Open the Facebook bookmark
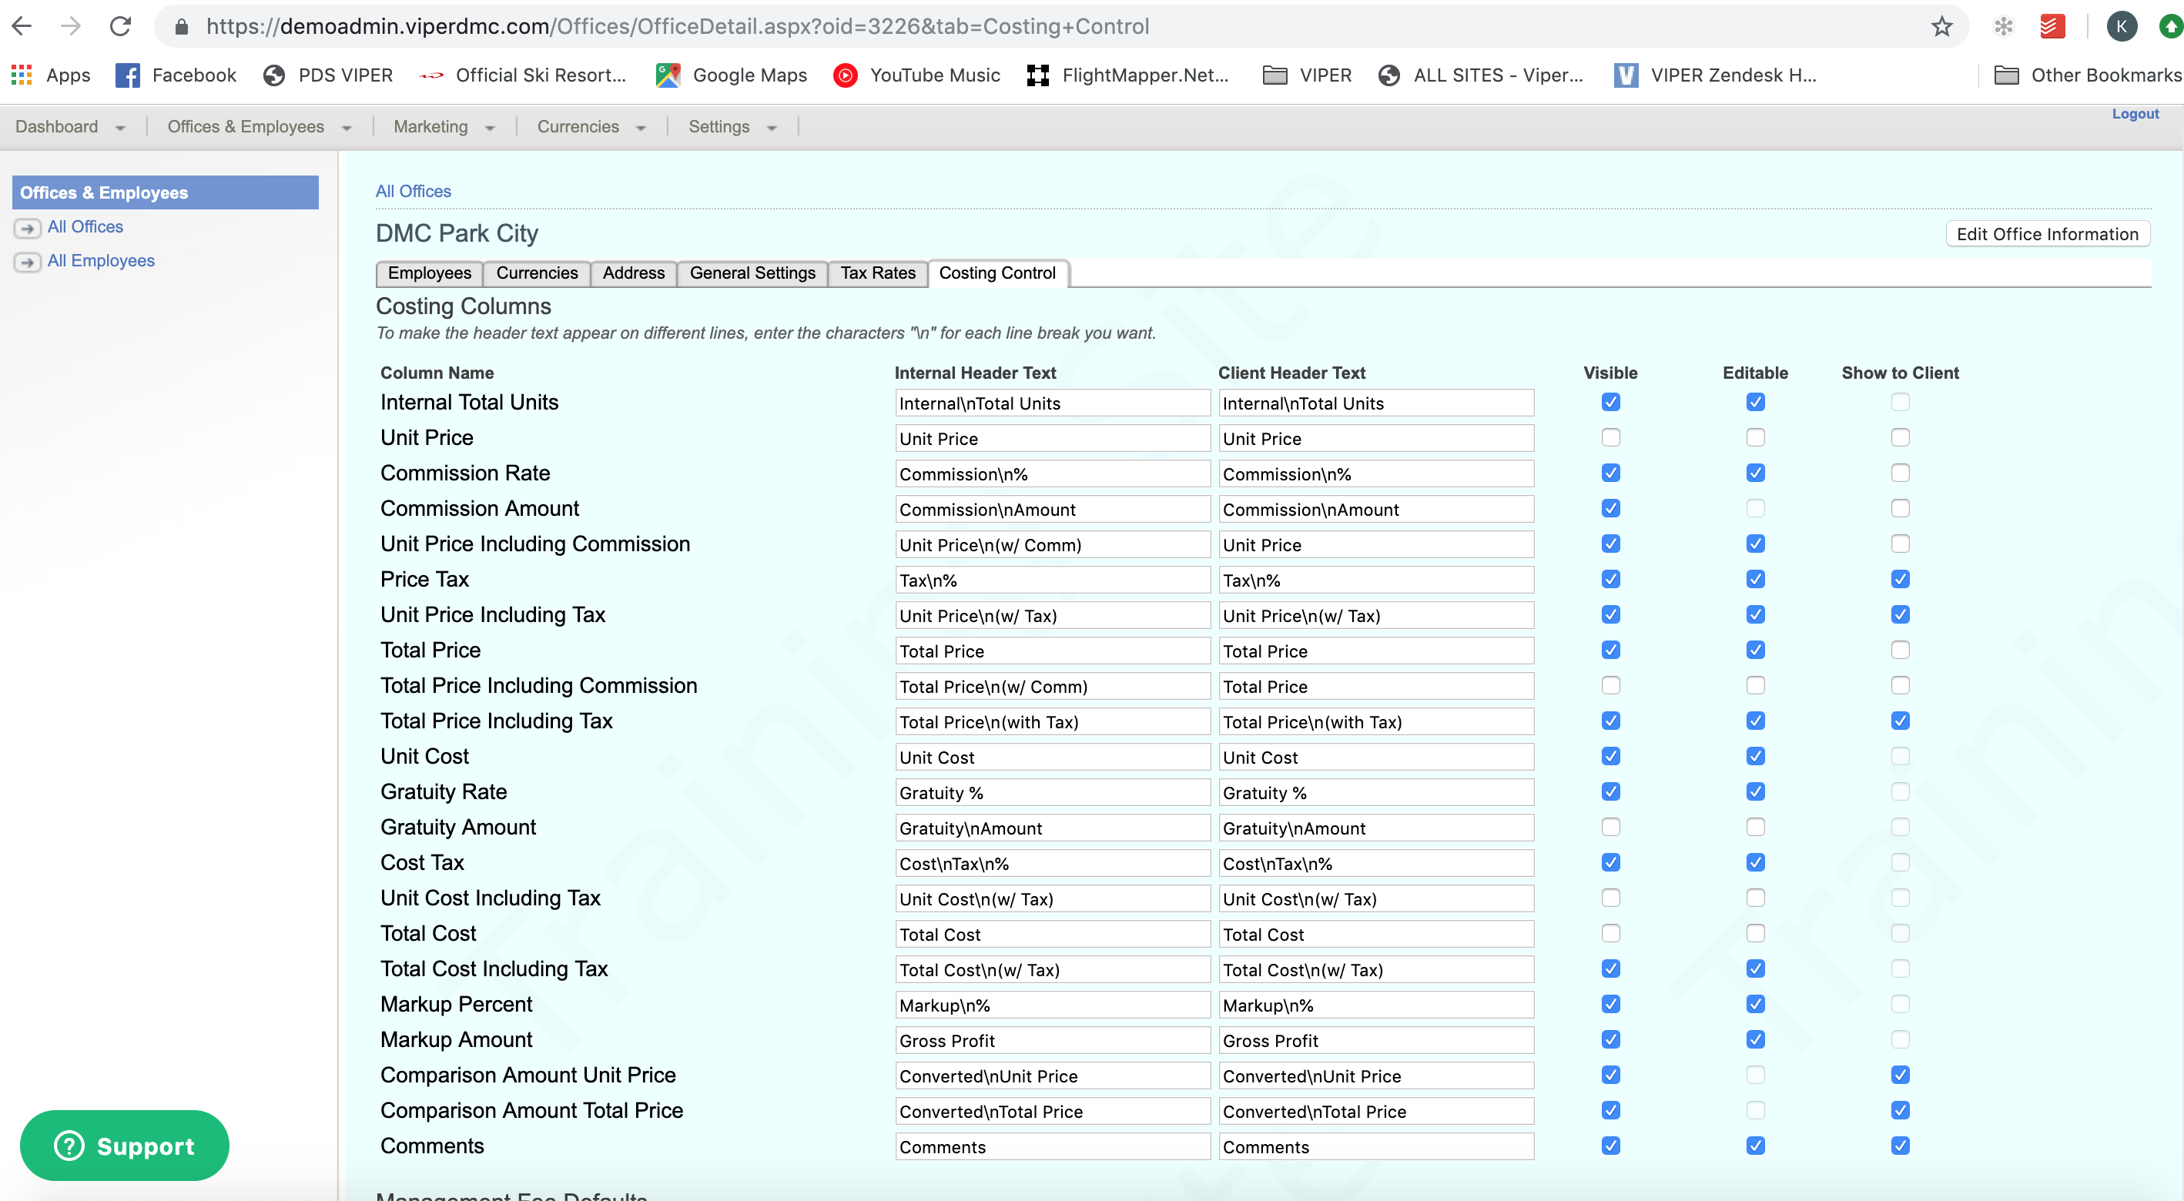This screenshot has height=1201, width=2184. point(176,75)
